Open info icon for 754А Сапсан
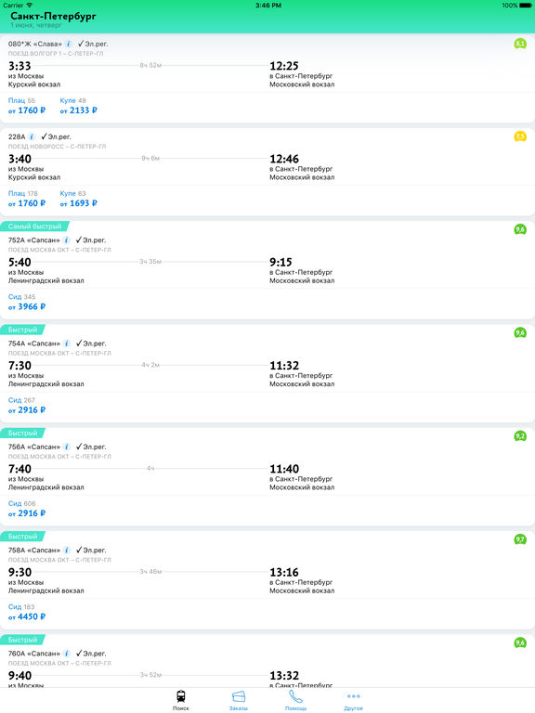Image resolution: width=535 pixels, height=713 pixels. pos(67,344)
